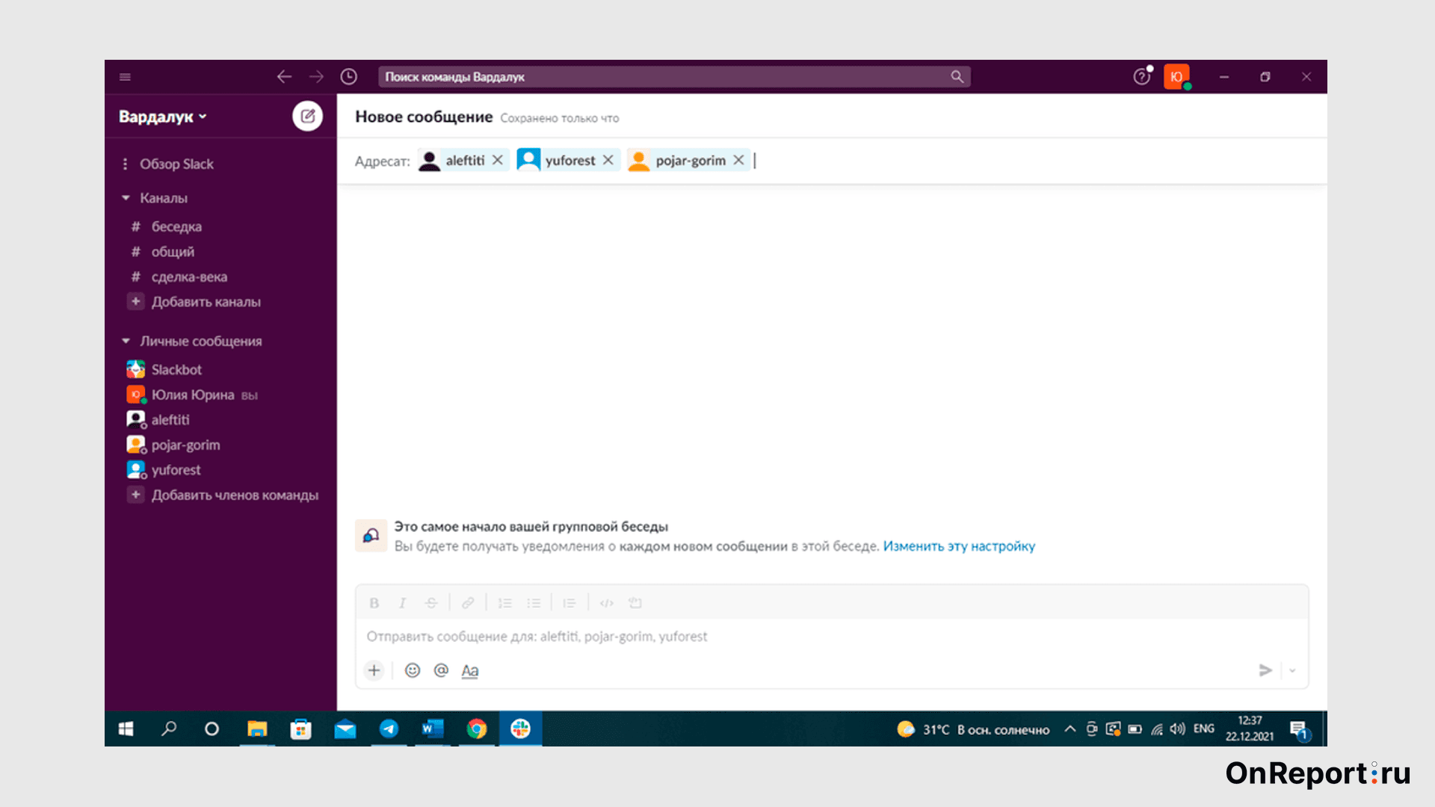Open Chrome from the taskbar
Viewport: 1435px width, 807px height.
click(477, 729)
